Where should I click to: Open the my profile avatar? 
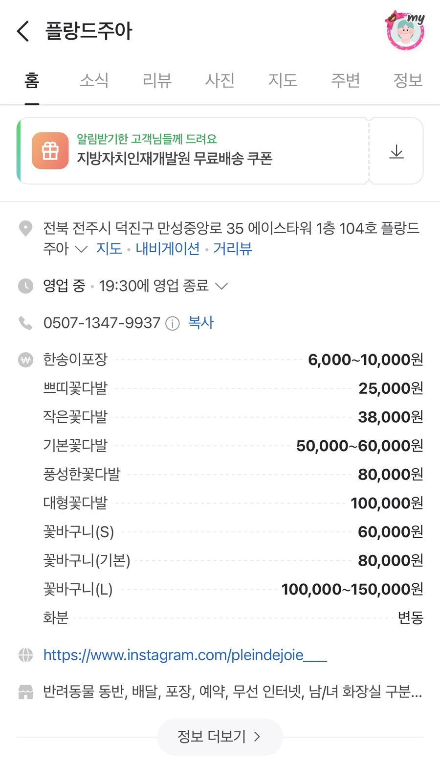(x=405, y=31)
